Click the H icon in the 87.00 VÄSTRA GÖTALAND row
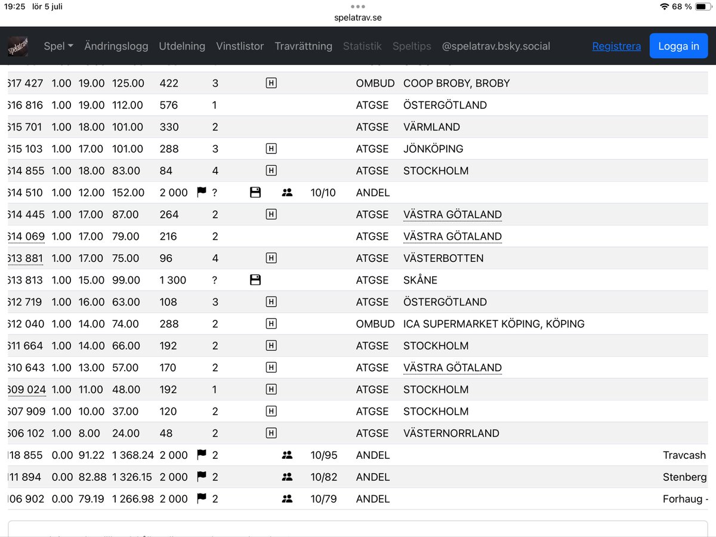716x537 pixels. click(x=271, y=215)
